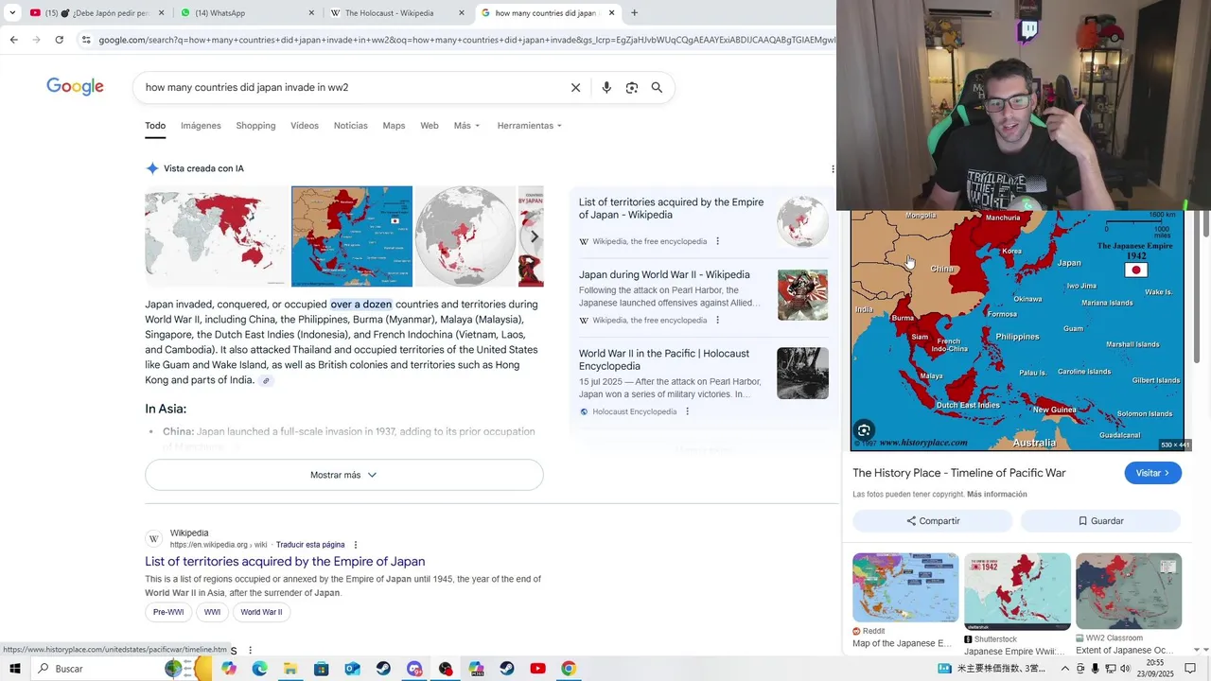Click into the Google search input field
This screenshot has height=681, width=1211.
click(350, 88)
